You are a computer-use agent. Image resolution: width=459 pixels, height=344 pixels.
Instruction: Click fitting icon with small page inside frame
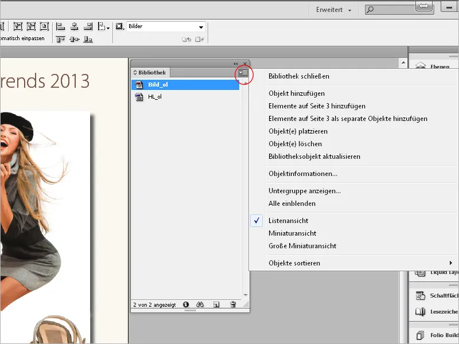(44, 26)
